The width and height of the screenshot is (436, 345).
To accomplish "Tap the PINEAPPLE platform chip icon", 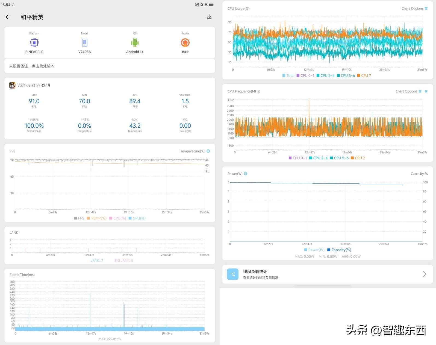I will pyautogui.click(x=34, y=43).
